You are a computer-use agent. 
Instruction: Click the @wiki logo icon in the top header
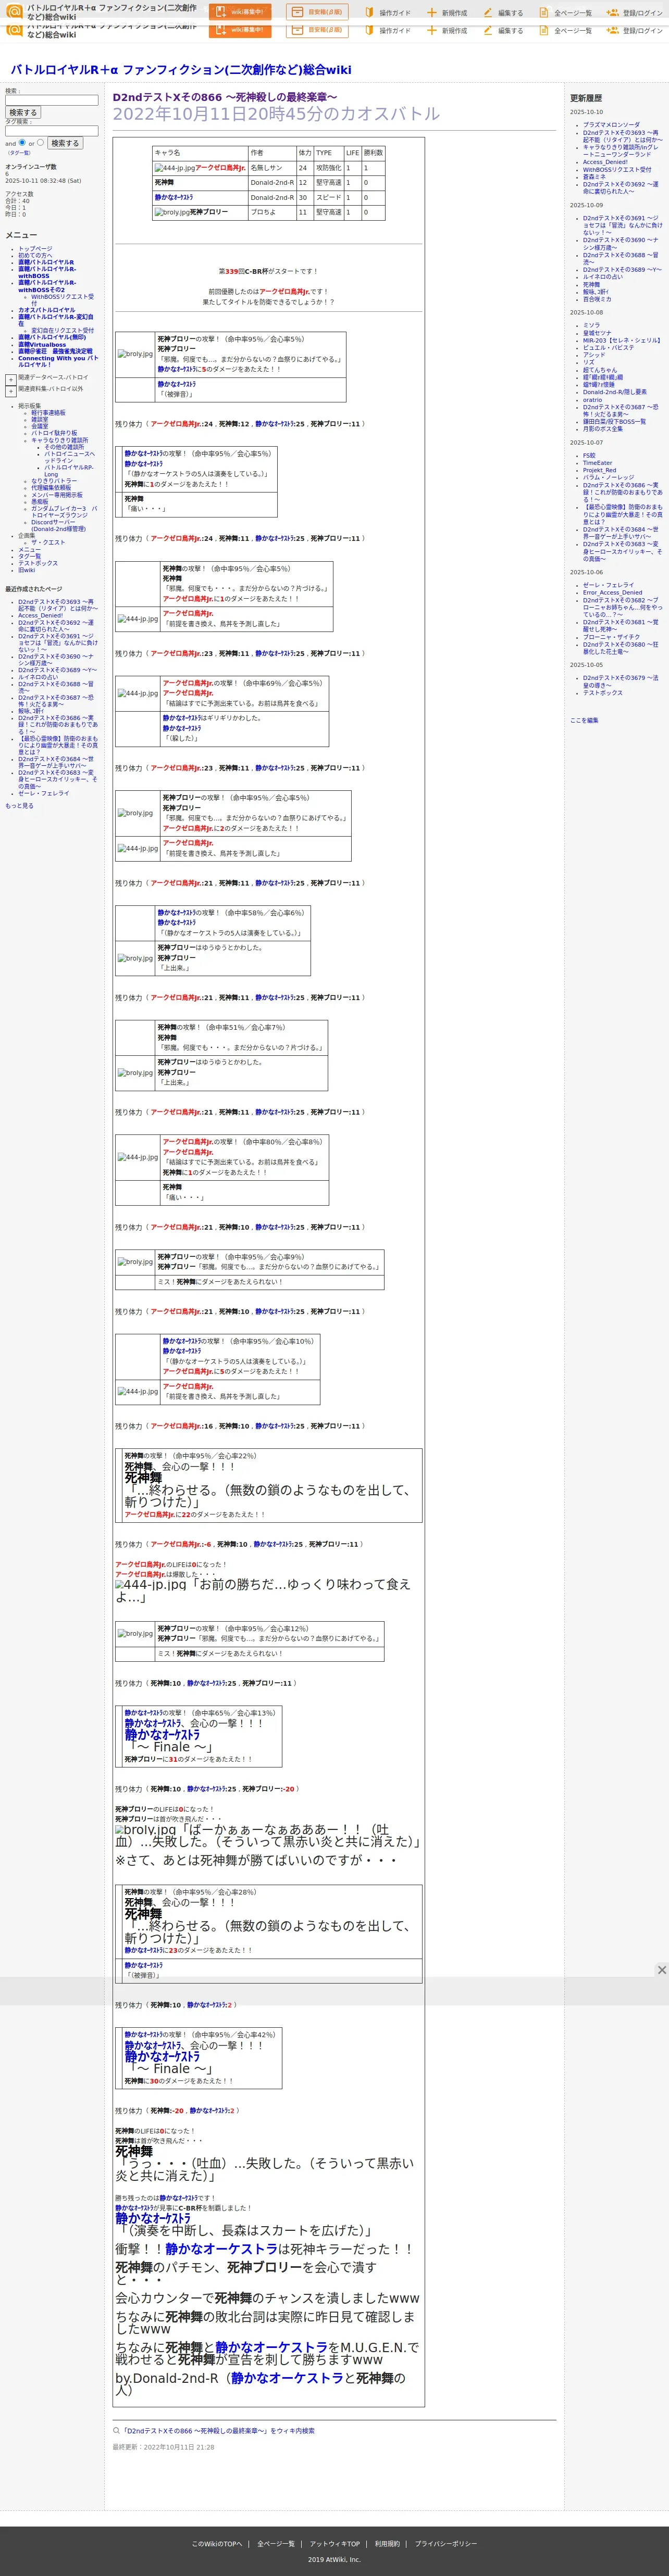pyautogui.click(x=14, y=12)
